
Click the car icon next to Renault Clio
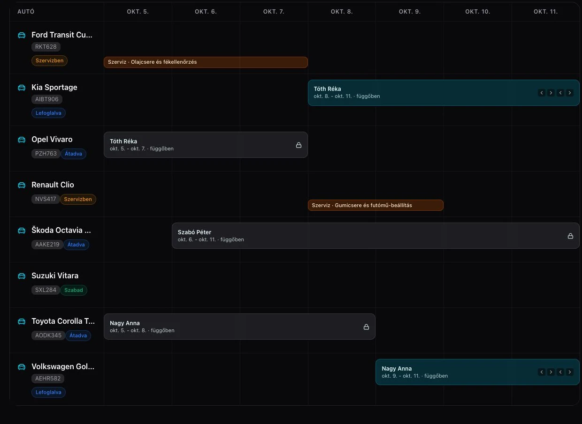22,185
